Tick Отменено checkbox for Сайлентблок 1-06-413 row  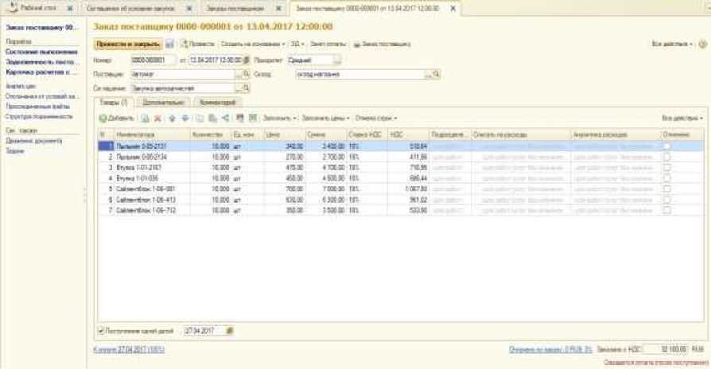pos(666,200)
